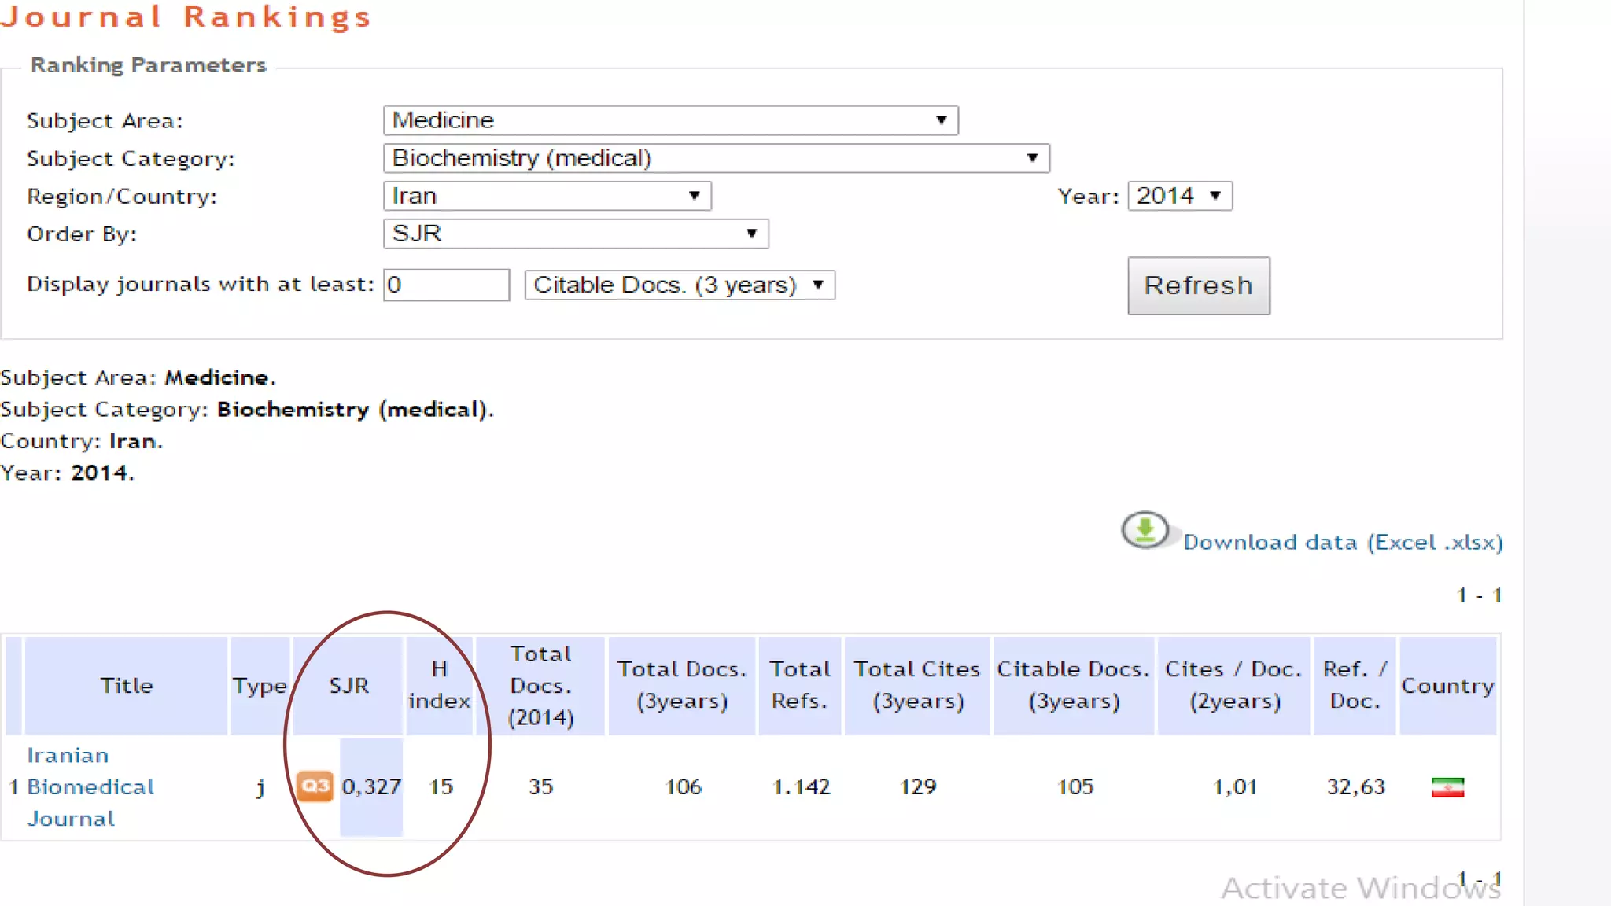Open the Region/Country Iran dropdown
1611x906 pixels.
coord(547,196)
